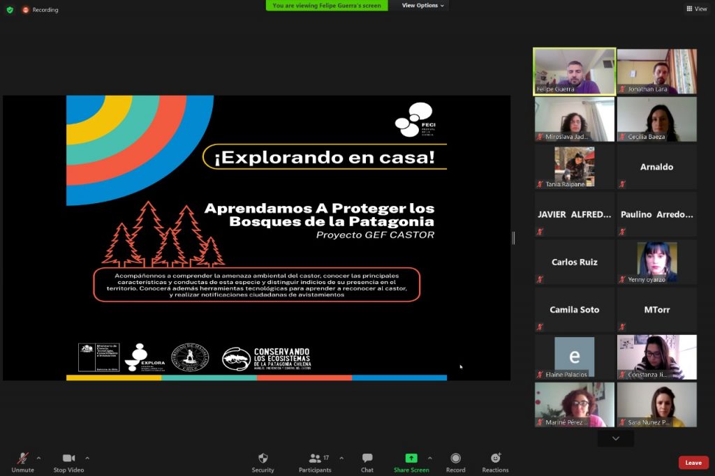Click the green Share Screen icon
Viewport: 715px width, 476px height.
click(x=411, y=459)
